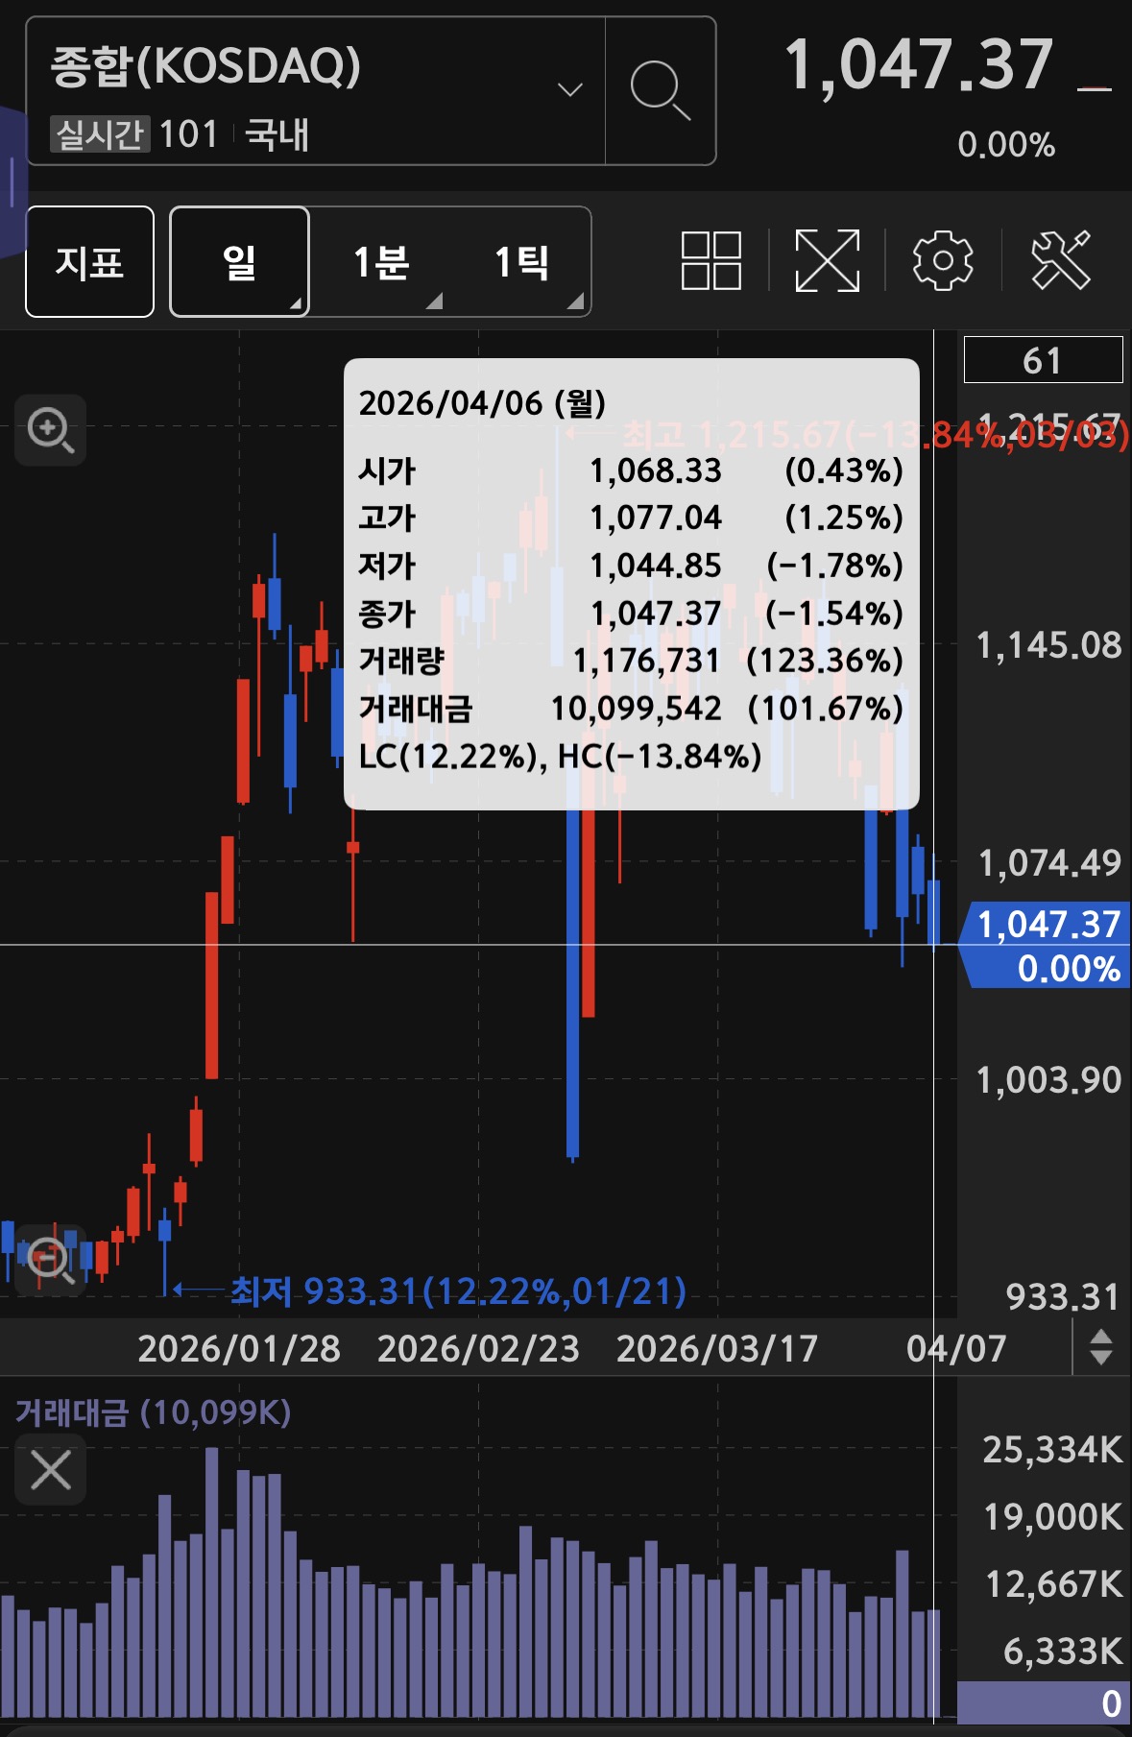Screen dimensions: 1132x1737
Task: Adjust chart height with up-down stepper arrows
Action: (1101, 1347)
